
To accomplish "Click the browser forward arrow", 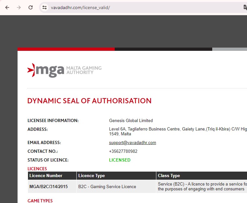I will pos(19,7).
